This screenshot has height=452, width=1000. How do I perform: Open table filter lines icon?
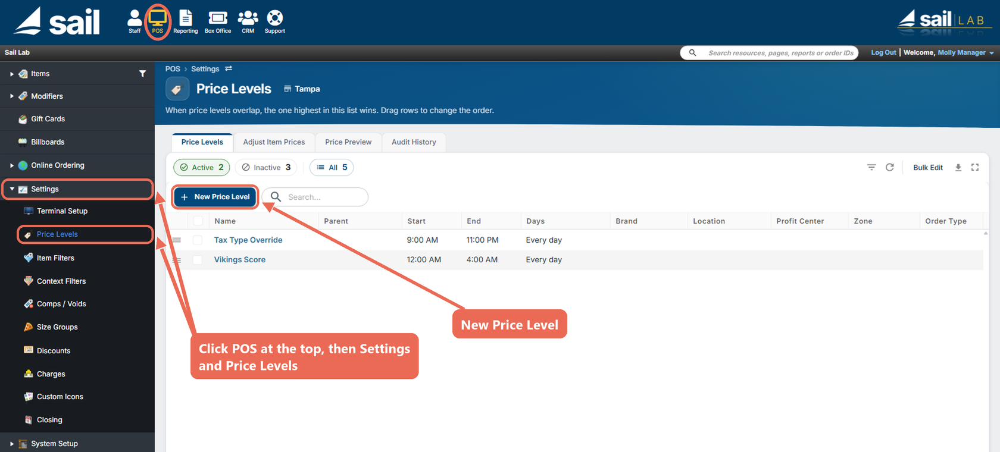pos(871,167)
